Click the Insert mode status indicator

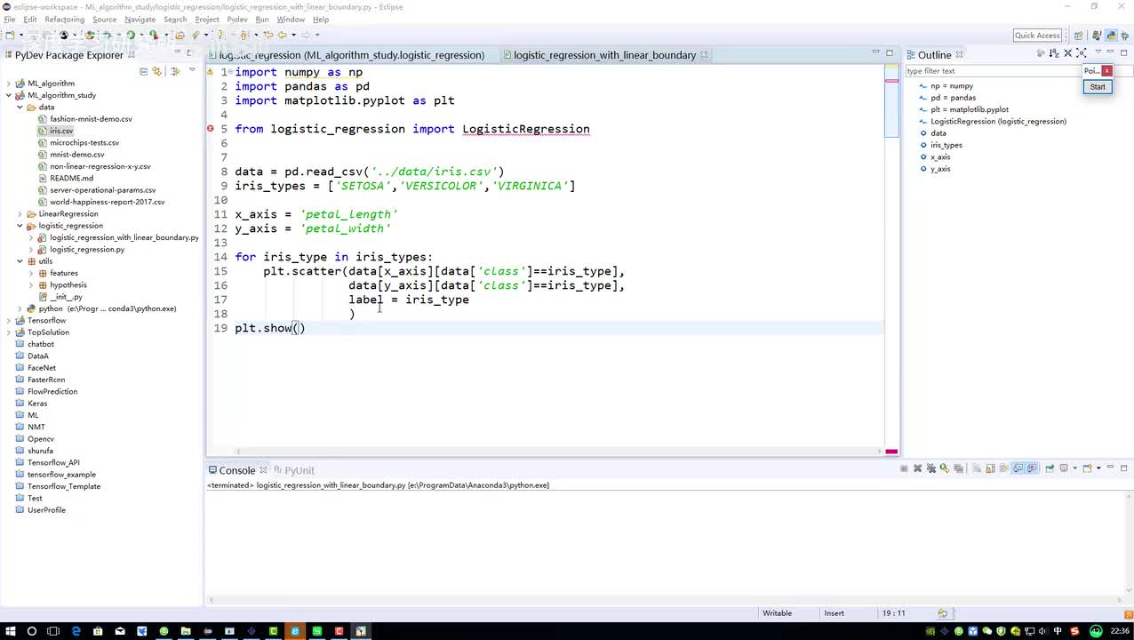coord(834,613)
